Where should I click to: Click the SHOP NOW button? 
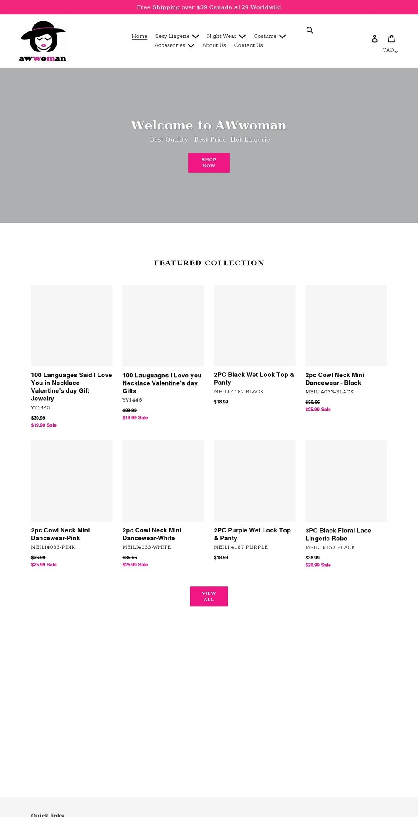tap(209, 162)
